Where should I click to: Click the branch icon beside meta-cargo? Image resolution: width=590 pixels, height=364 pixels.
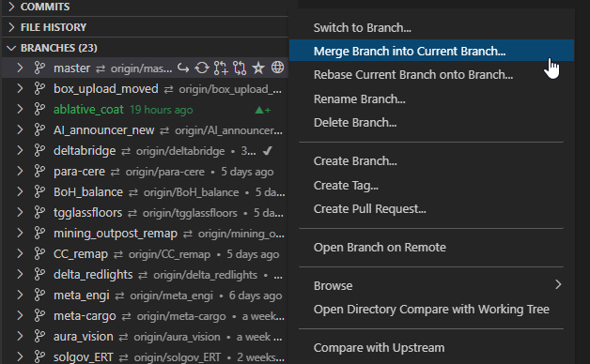[39, 316]
